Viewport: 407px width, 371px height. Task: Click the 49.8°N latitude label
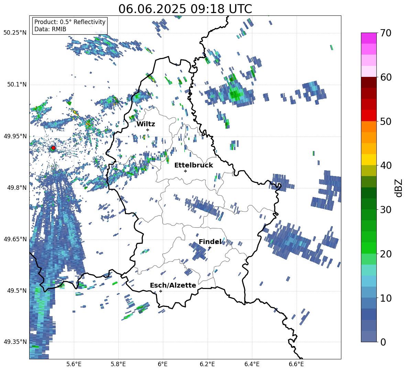(17, 188)
